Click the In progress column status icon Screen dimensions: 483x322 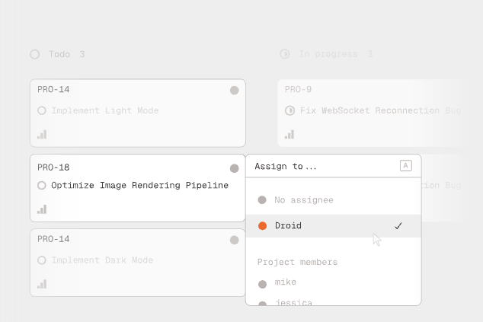click(x=285, y=54)
